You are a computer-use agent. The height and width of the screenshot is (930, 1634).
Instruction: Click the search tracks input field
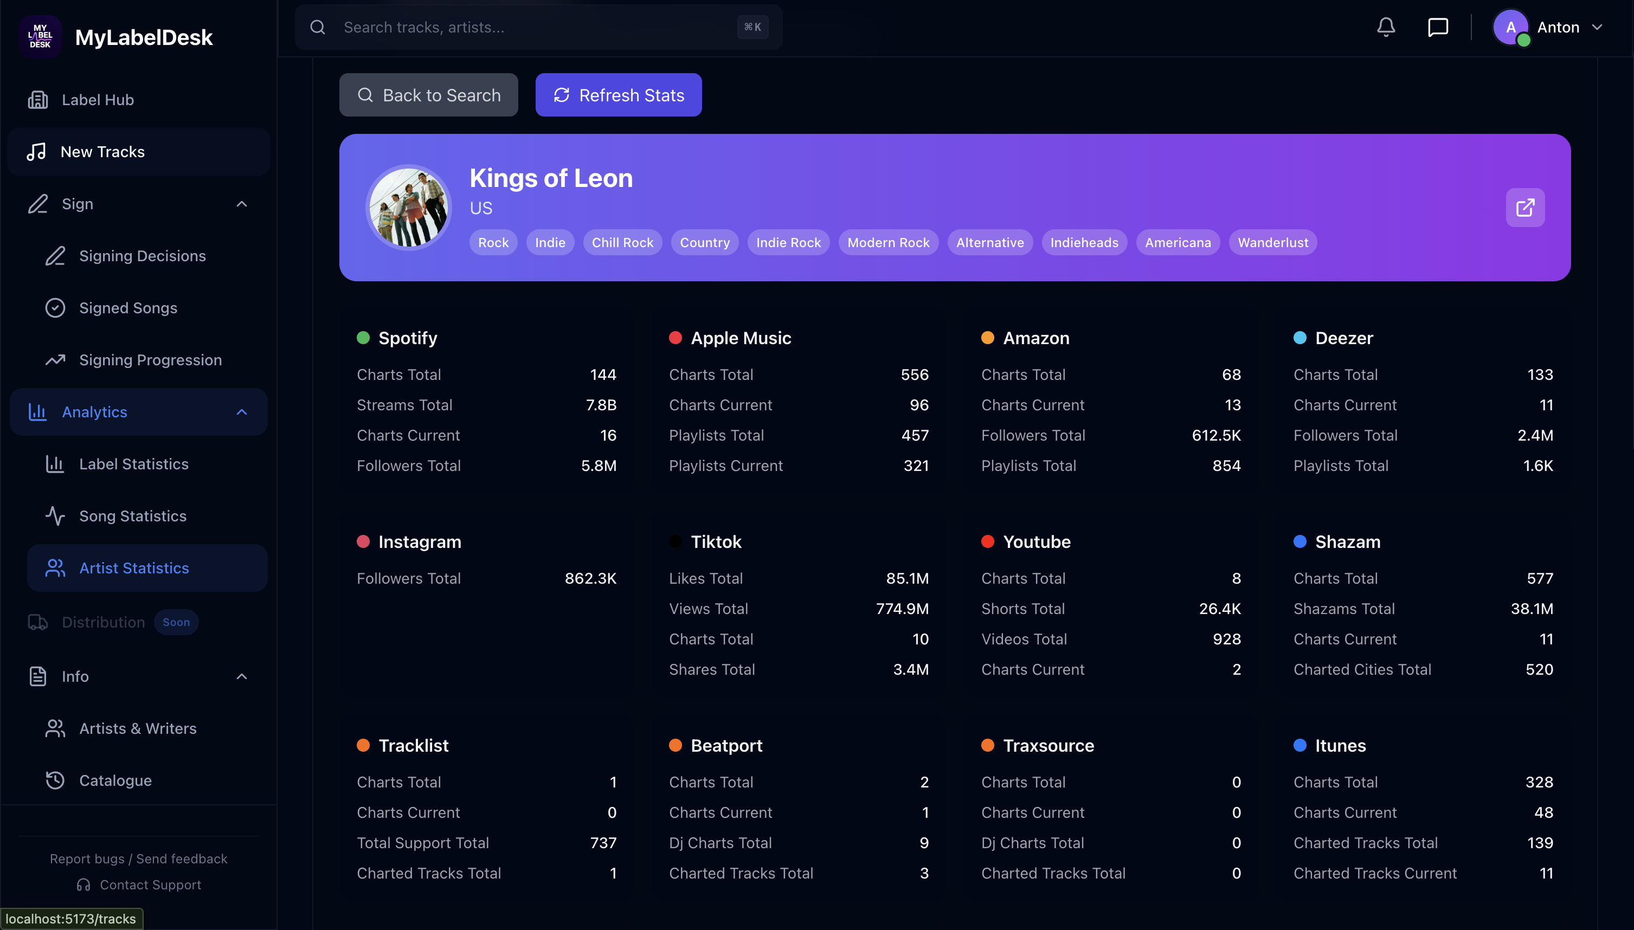537,27
